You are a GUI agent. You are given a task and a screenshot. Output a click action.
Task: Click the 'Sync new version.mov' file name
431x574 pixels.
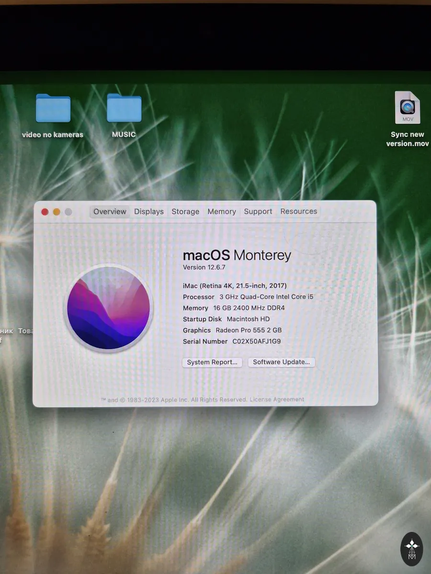click(407, 139)
